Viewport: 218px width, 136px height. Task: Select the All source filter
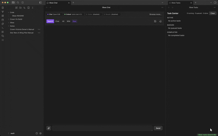63,21
